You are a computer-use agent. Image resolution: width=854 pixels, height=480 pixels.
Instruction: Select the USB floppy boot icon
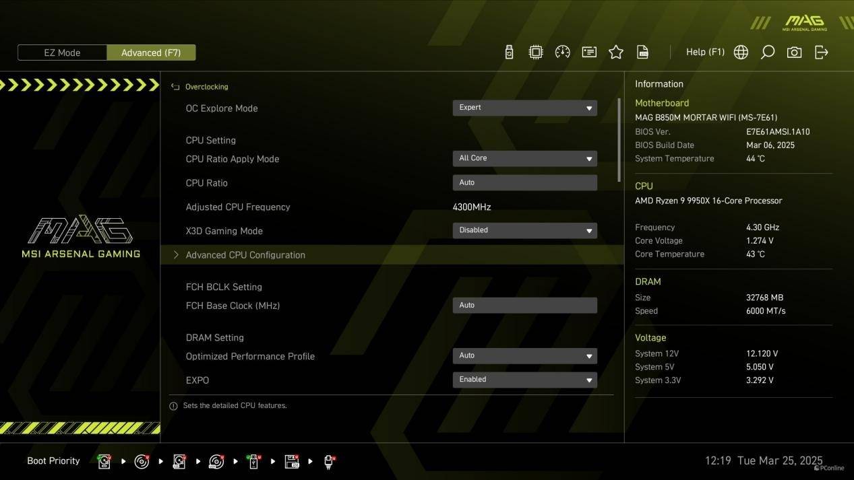pyautogui.click(x=292, y=461)
